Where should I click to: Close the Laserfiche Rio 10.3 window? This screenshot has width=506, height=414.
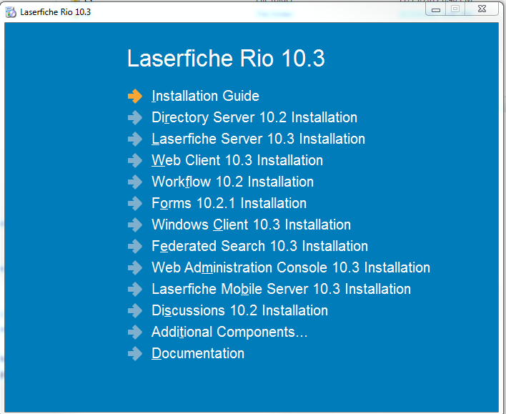[x=482, y=9]
